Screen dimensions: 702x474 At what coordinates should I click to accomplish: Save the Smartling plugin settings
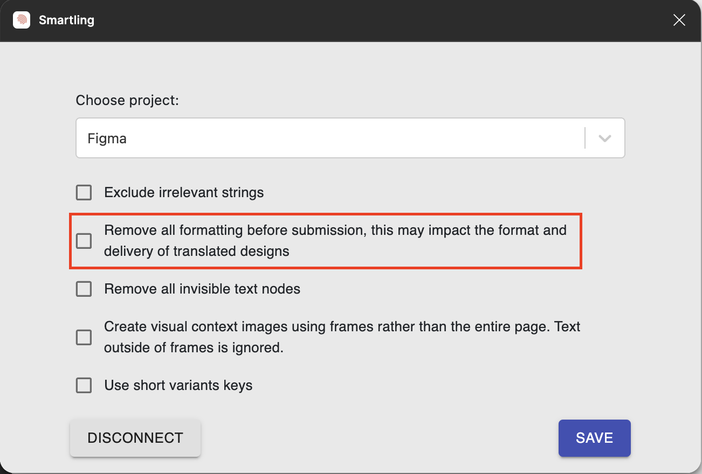[595, 438]
